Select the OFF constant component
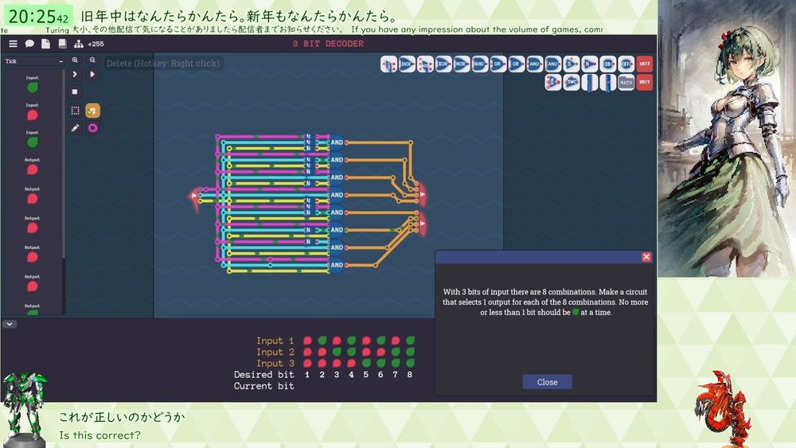This screenshot has height=448, width=796. [626, 64]
